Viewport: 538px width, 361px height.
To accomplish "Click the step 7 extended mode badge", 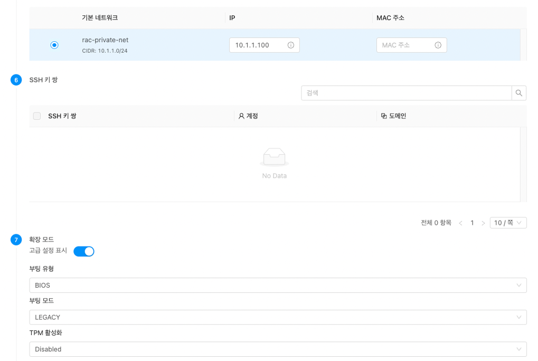I will [x=16, y=240].
